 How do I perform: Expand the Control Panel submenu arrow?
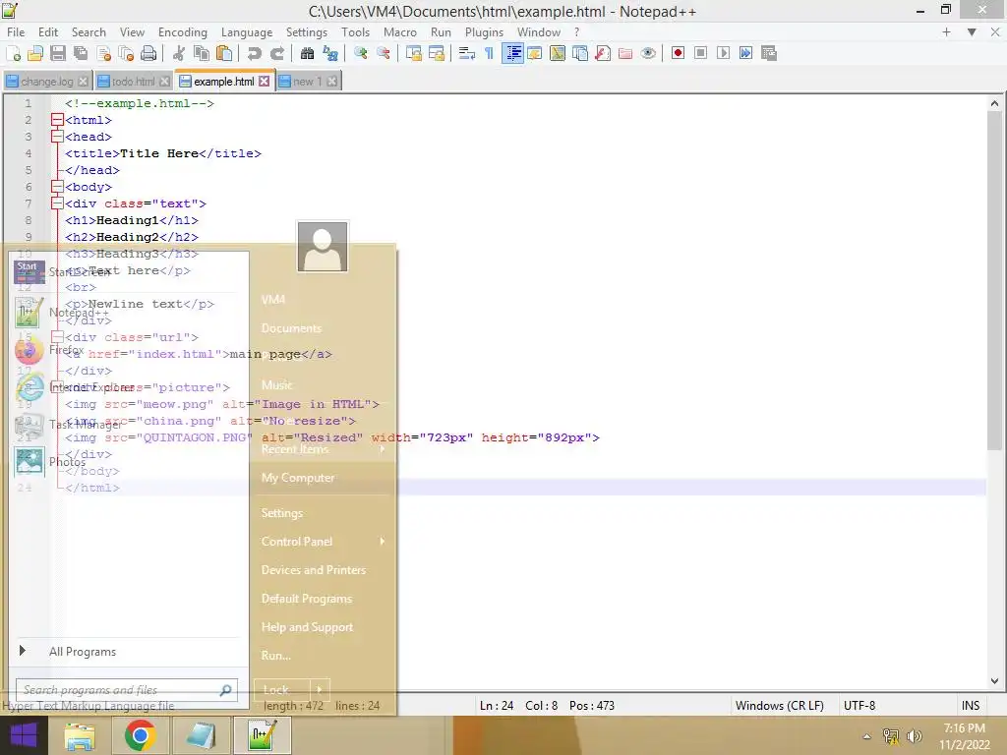[383, 542]
